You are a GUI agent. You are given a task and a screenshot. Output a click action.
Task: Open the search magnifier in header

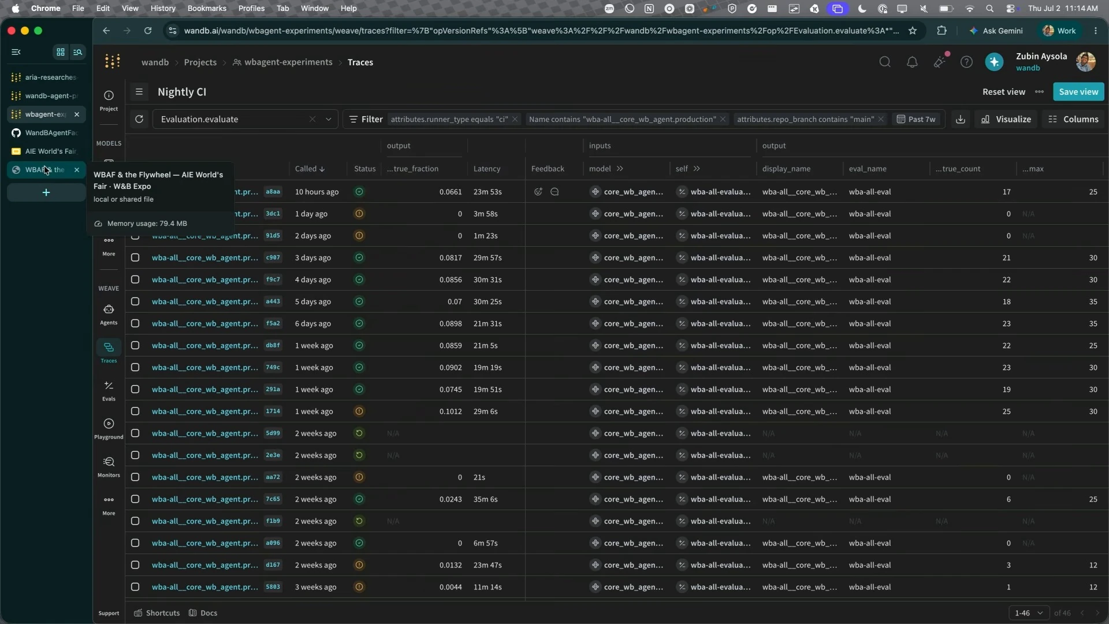click(885, 62)
